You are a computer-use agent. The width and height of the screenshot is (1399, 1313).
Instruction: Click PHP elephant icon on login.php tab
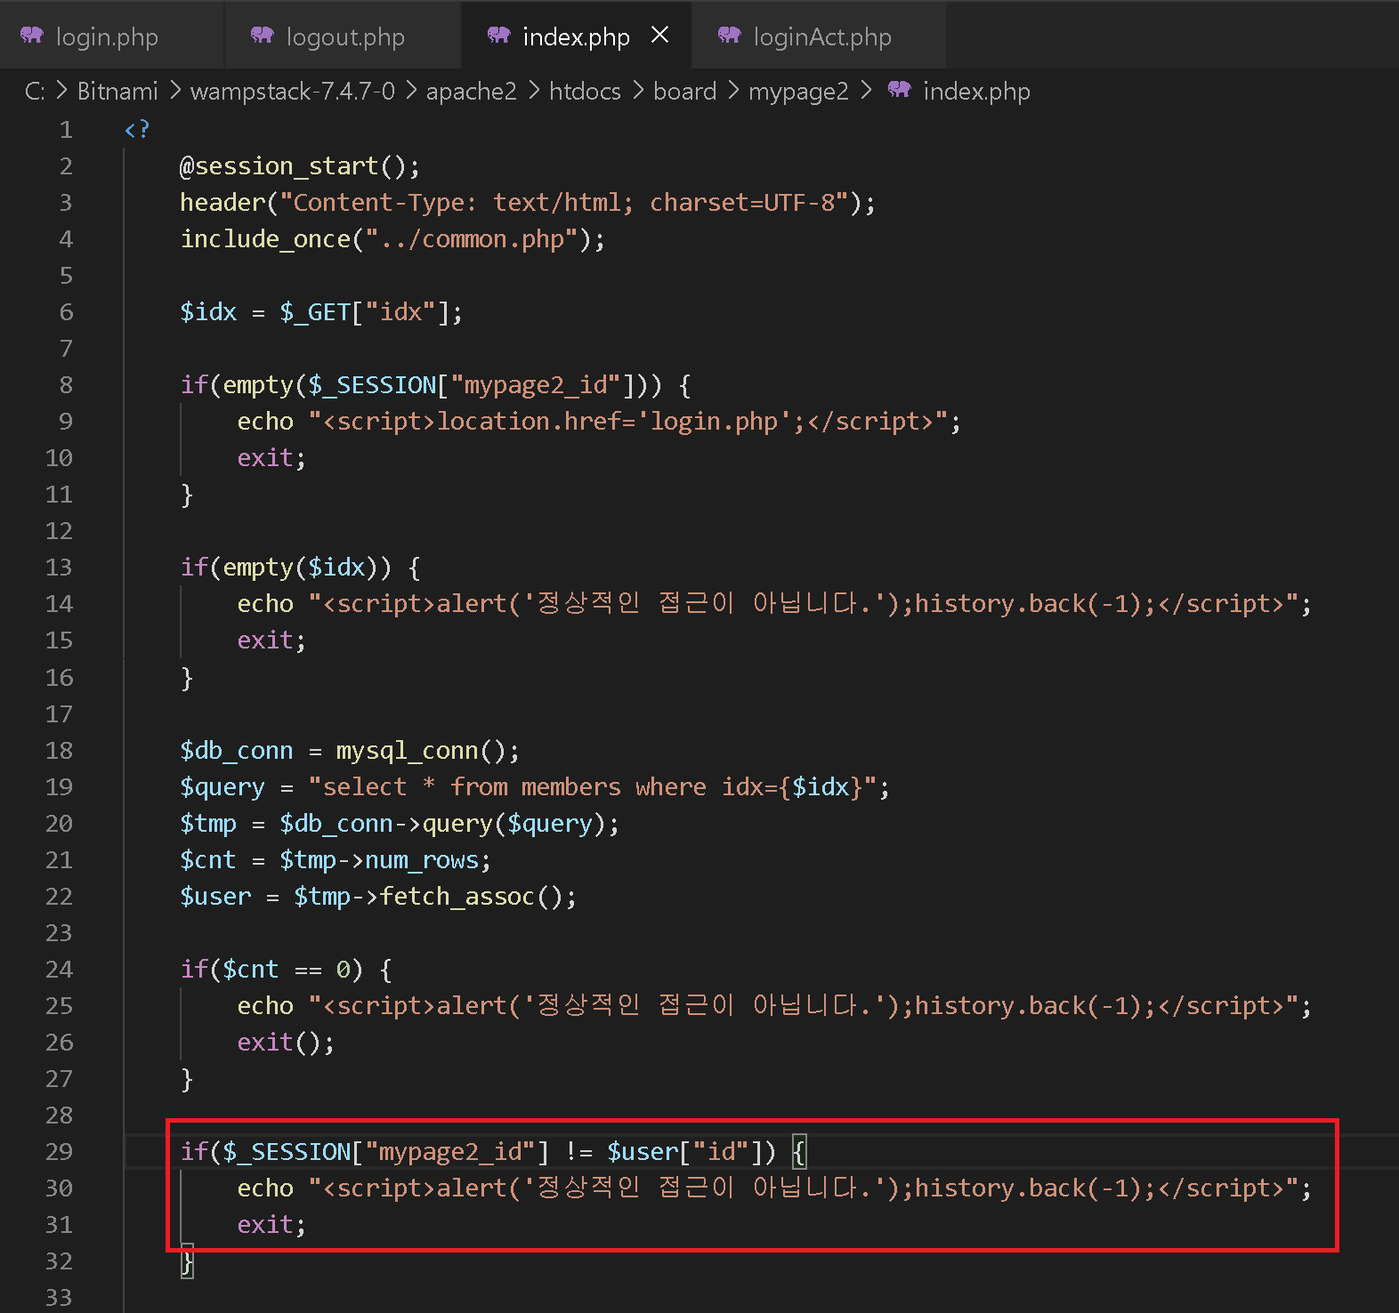[32, 36]
